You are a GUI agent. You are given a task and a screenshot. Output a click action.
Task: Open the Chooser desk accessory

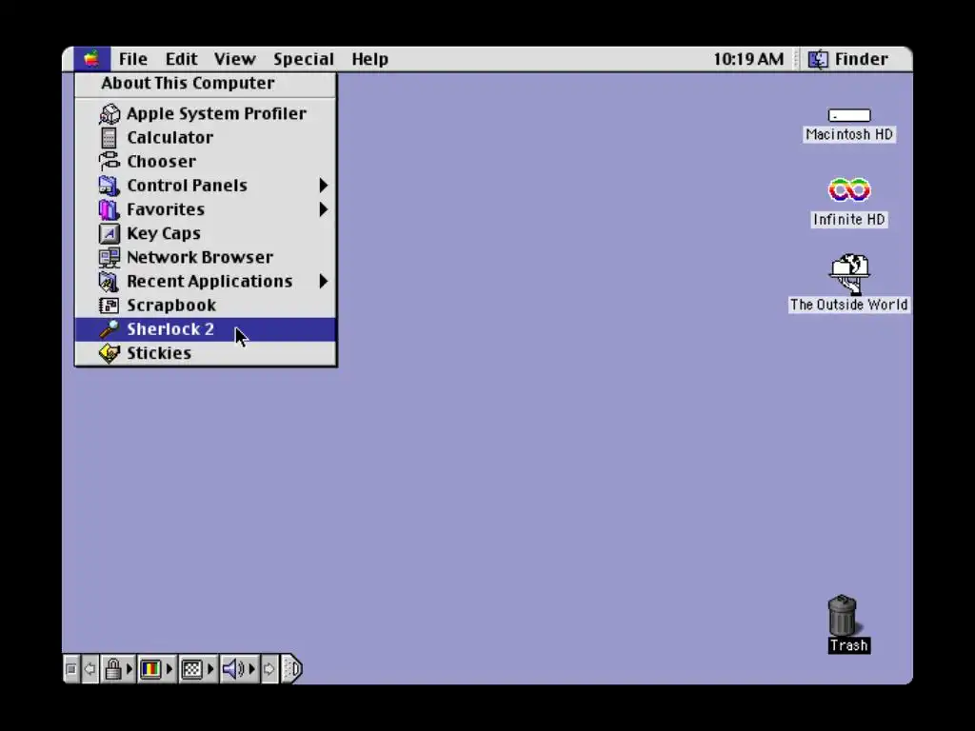[206, 162]
